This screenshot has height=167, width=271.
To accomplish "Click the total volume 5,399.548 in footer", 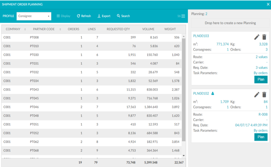I will [151, 163].
